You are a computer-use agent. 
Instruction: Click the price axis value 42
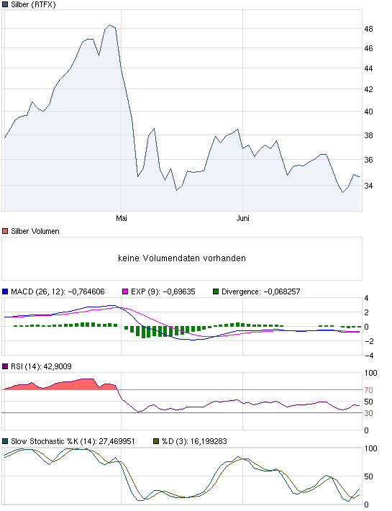pyautogui.click(x=368, y=89)
